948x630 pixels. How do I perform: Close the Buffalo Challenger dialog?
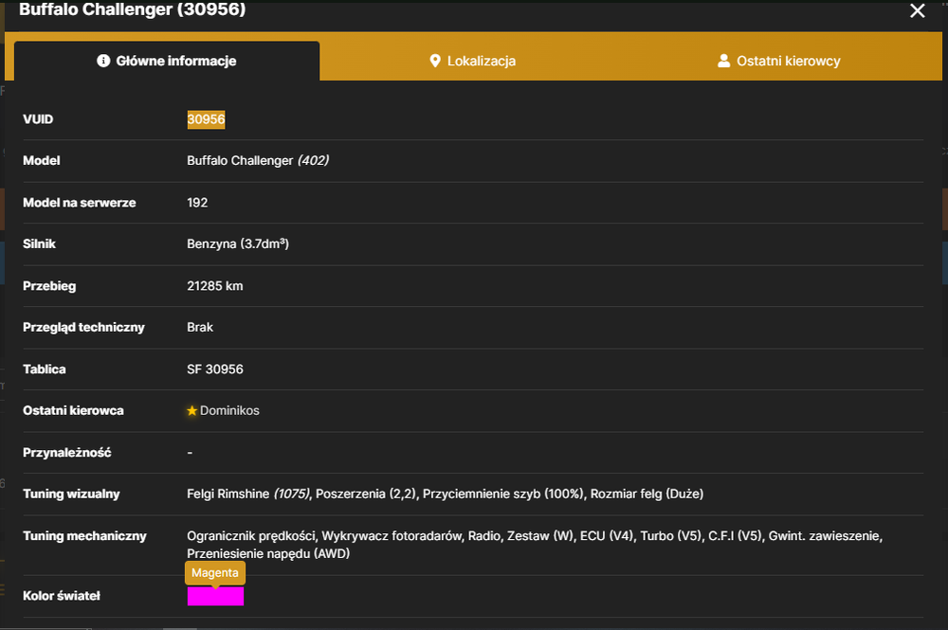point(917,10)
